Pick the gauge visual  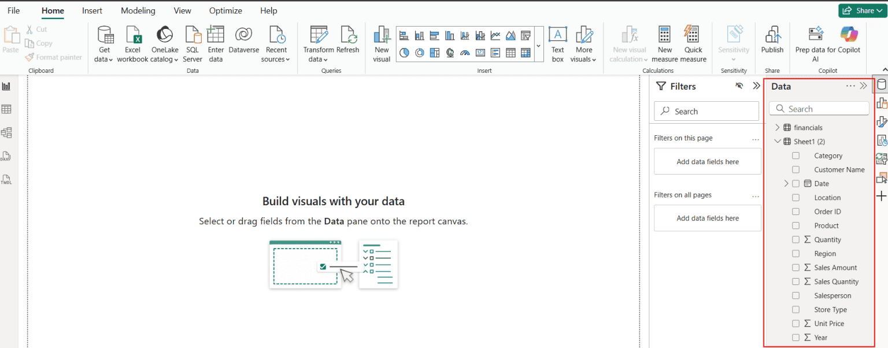(465, 53)
